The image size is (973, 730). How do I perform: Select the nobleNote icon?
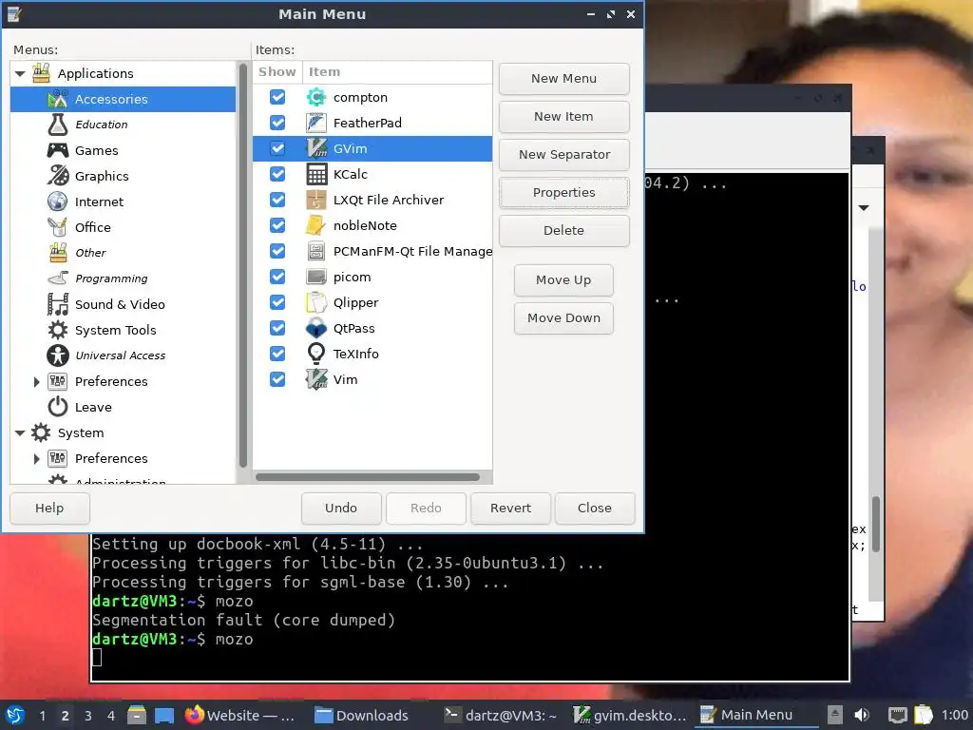(x=316, y=225)
